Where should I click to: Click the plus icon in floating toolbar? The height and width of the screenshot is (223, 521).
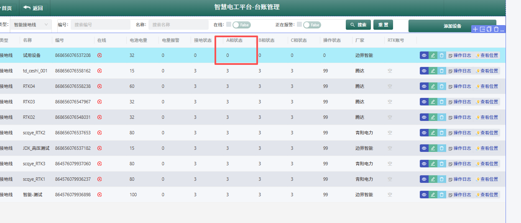tap(475, 29)
